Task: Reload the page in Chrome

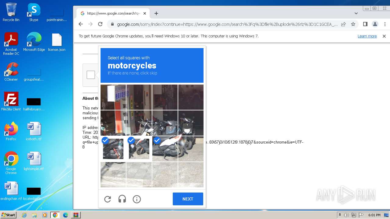Action: click(100, 24)
